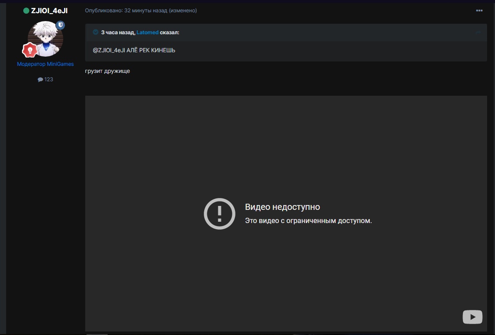Click the YouTube logo on video
The height and width of the screenshot is (335, 495).
pyautogui.click(x=472, y=317)
